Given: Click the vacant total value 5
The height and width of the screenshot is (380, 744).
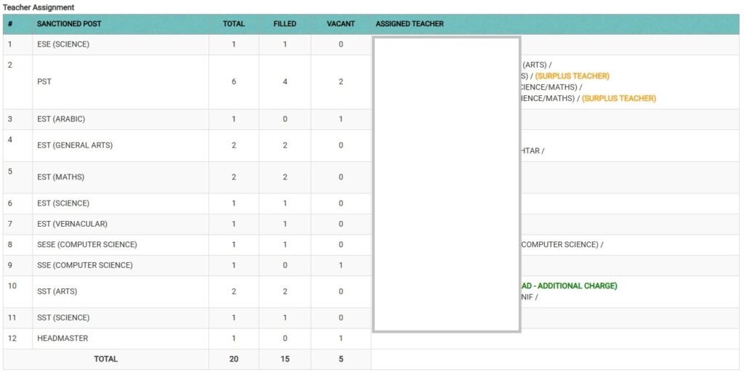Looking at the screenshot, I should coord(341,359).
